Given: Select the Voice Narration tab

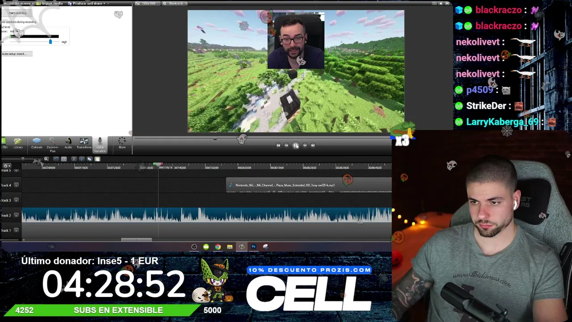Looking at the screenshot, I should [100, 145].
